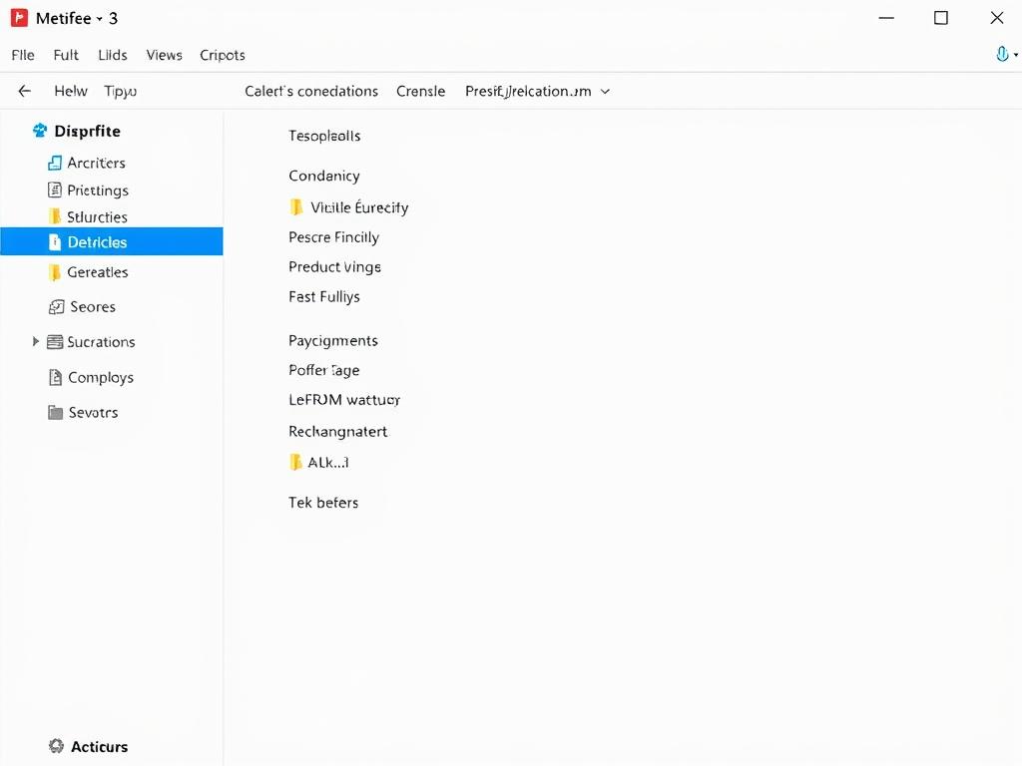The width and height of the screenshot is (1022, 766).
Task: Close the Metifee window
Action: [997, 18]
